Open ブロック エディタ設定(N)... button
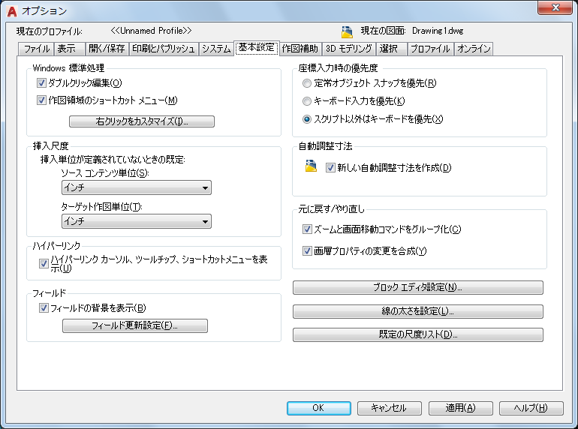Image resolution: width=578 pixels, height=429 pixels. click(417, 287)
